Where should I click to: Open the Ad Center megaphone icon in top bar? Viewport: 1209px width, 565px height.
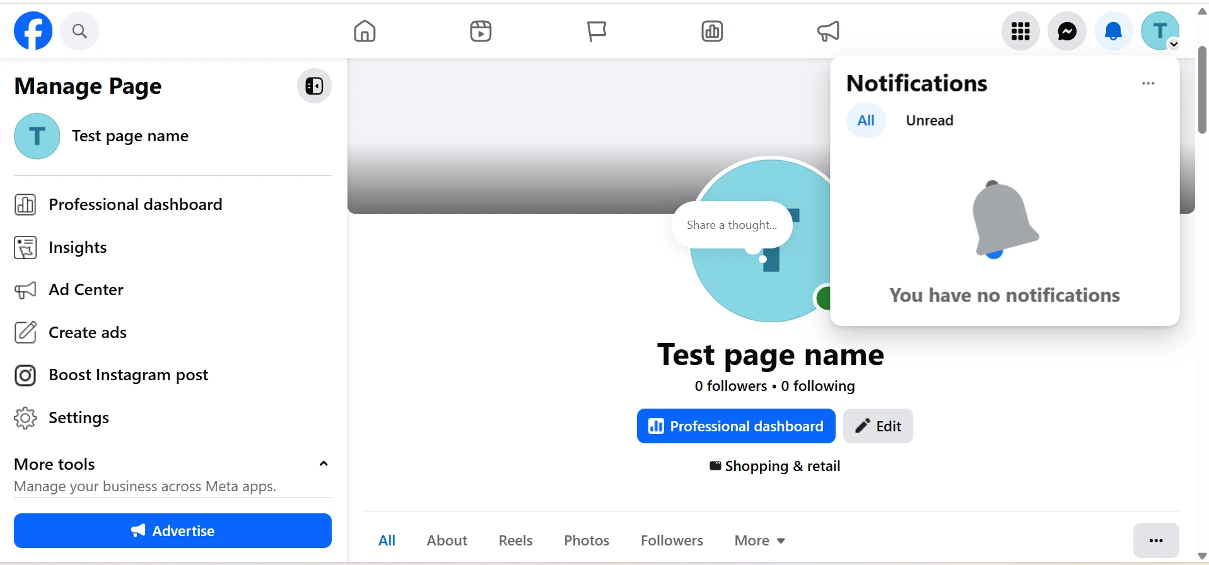click(828, 31)
